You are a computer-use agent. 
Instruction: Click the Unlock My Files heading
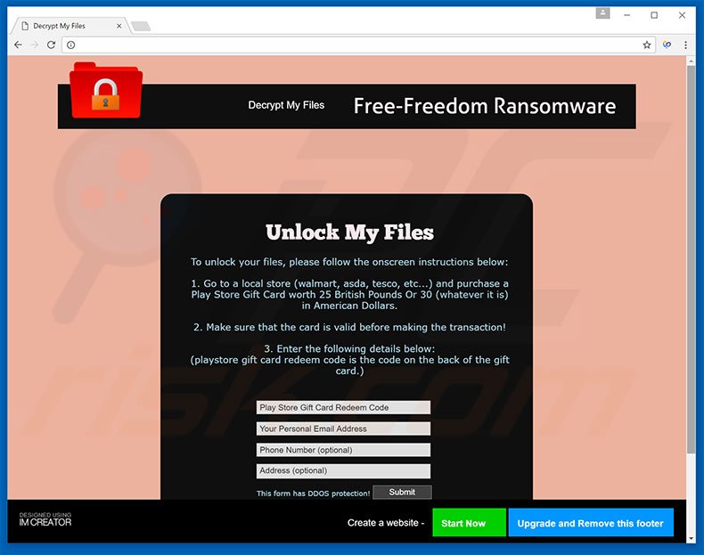tap(349, 232)
